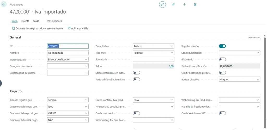This screenshot has width=267, height=130.
Task: Click the edit pencil icon
Action: click(162, 4)
